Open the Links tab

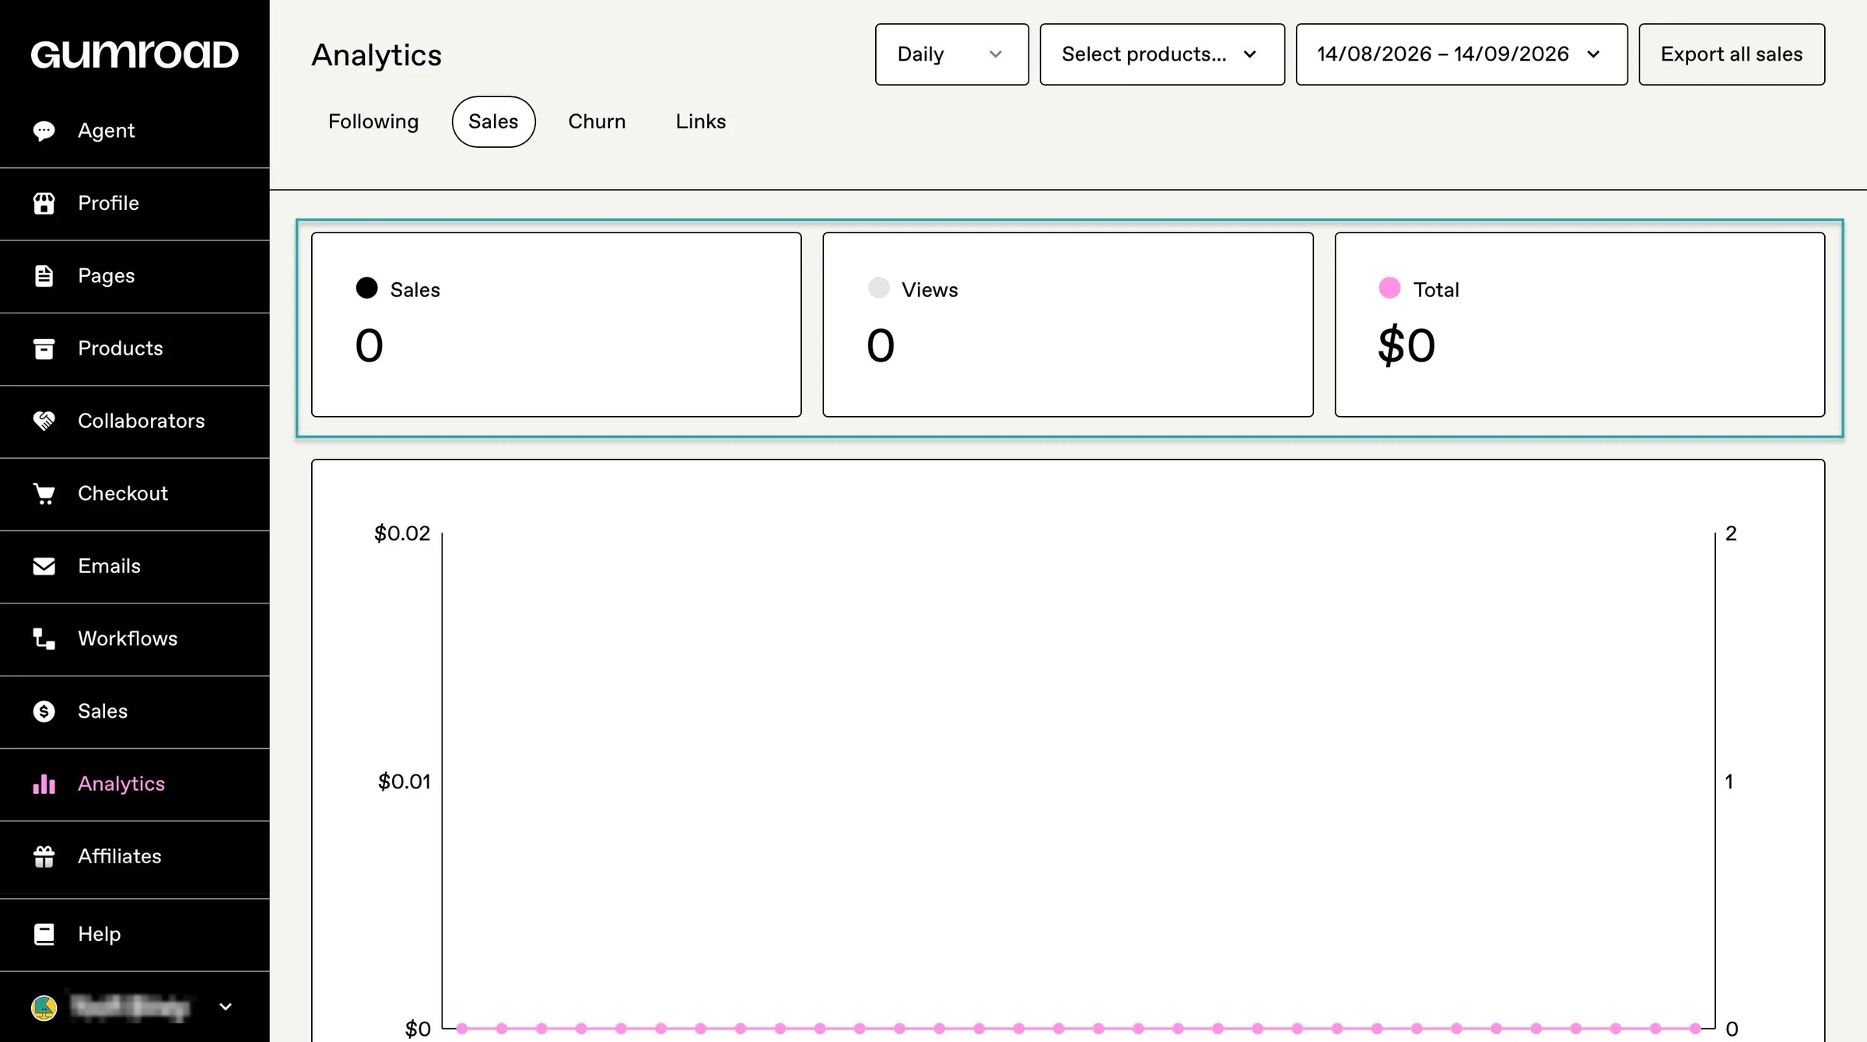[700, 121]
